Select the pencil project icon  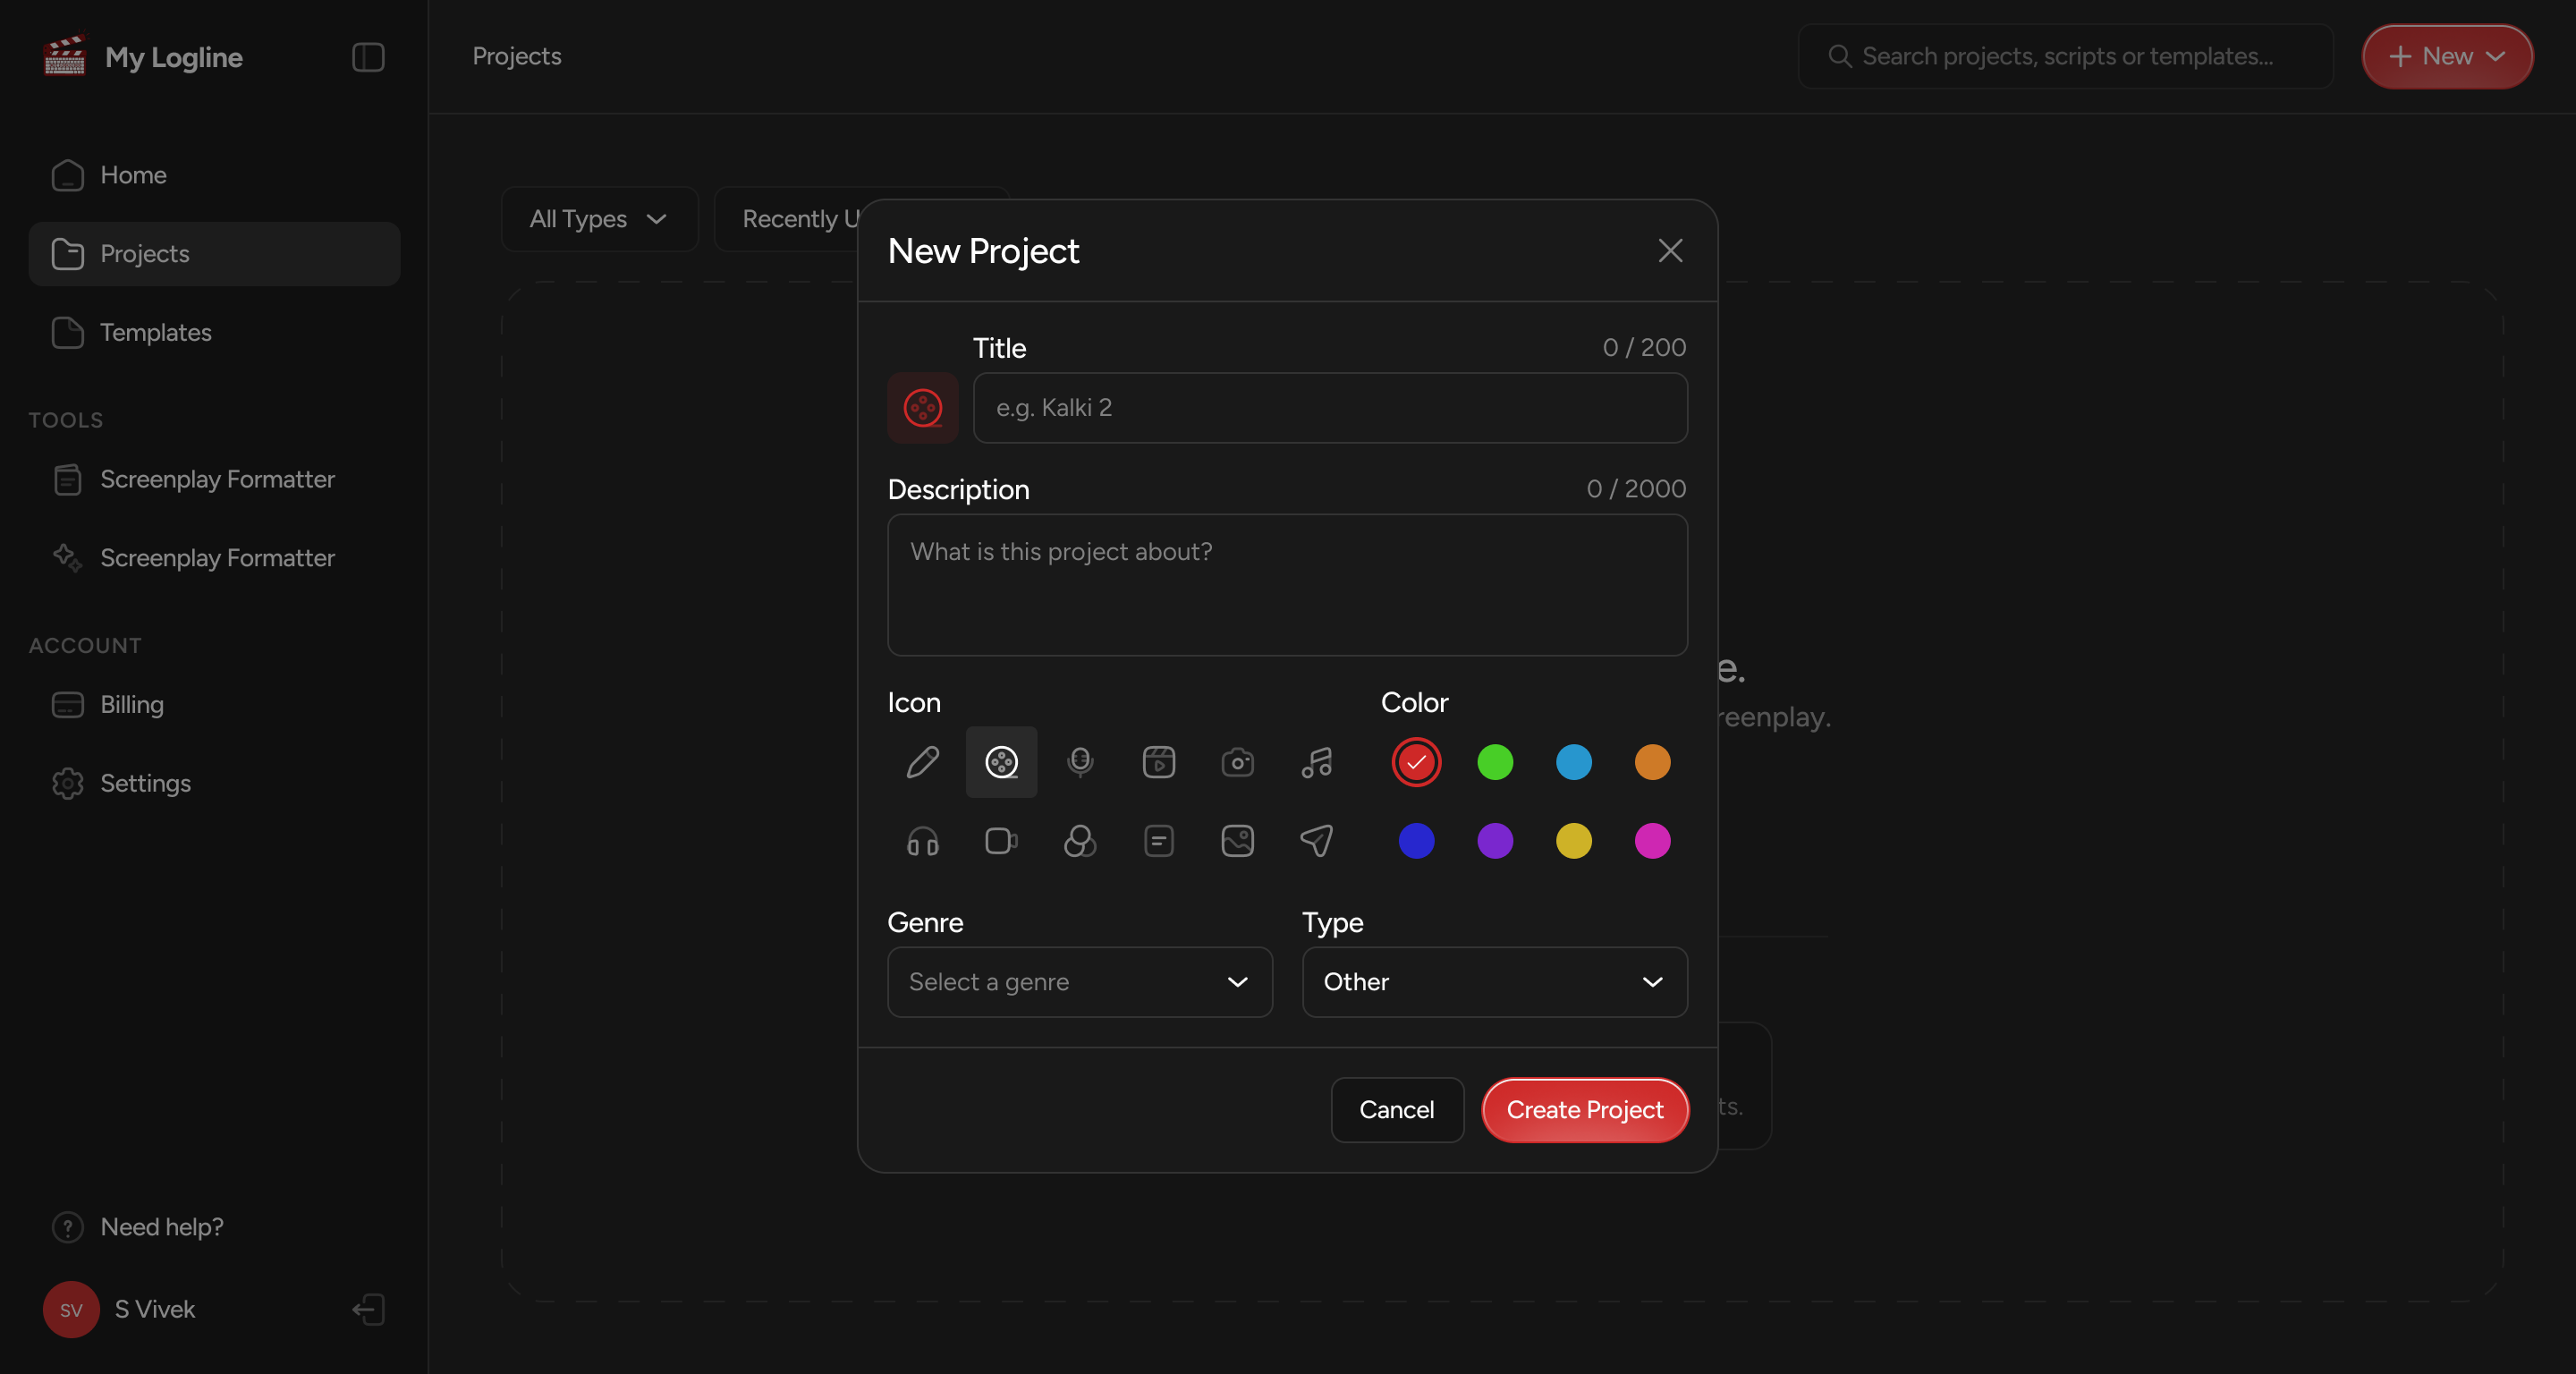pos(922,762)
